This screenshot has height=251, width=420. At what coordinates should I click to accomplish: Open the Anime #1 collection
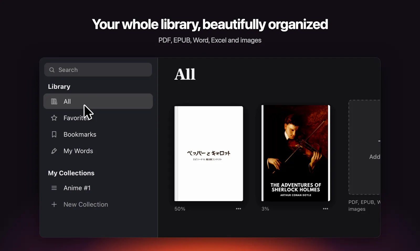98,188
